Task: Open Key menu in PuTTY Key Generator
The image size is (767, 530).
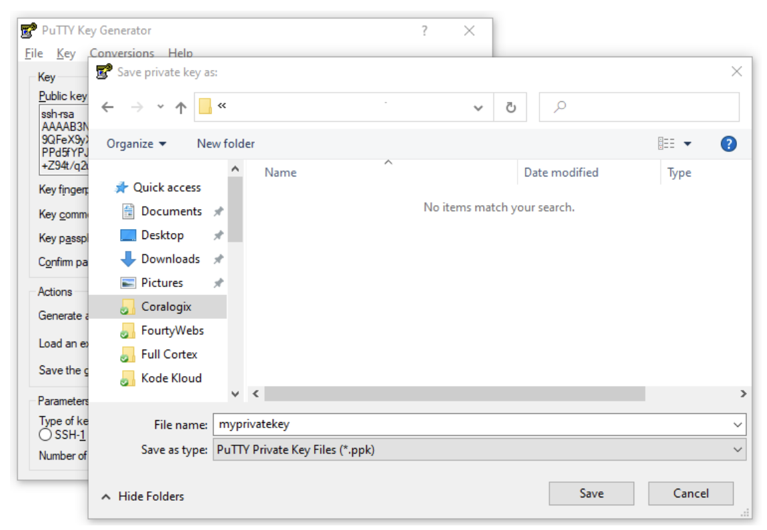Action: coord(66,53)
